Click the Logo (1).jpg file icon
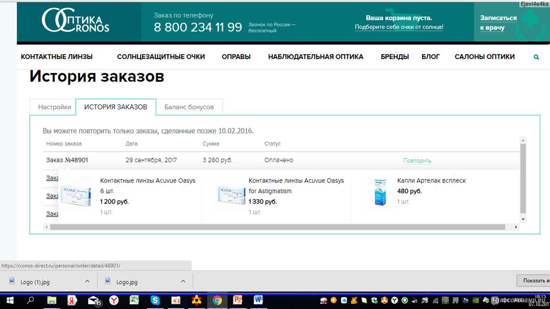The image size is (550, 309). [12, 281]
